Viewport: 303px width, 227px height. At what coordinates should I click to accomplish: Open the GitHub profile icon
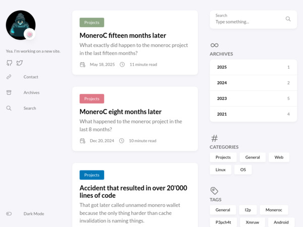(9, 63)
